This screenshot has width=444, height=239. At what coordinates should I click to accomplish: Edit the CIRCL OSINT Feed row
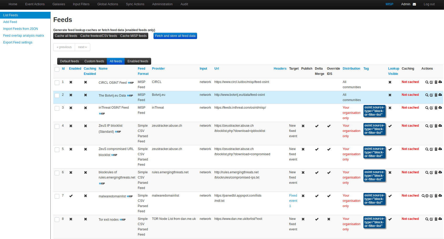pyautogui.click(x=431, y=82)
